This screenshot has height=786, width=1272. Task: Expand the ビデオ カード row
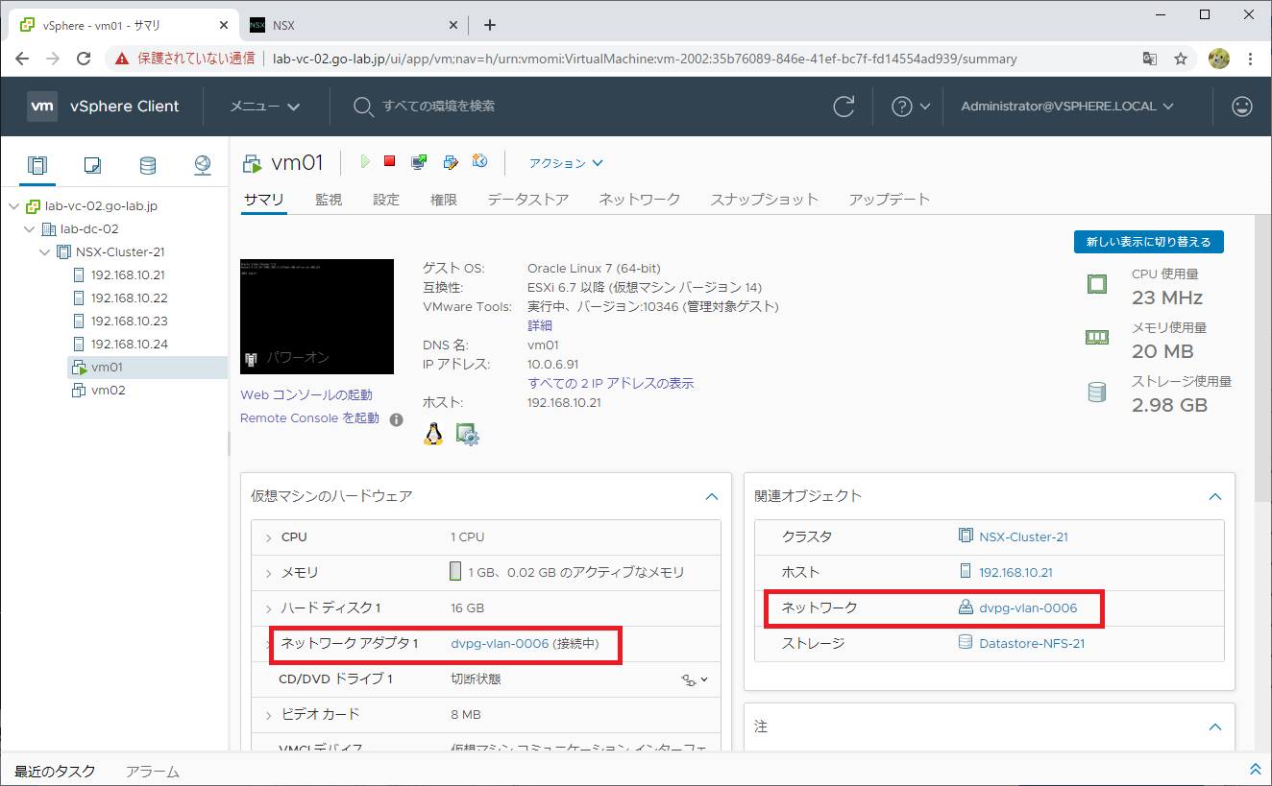(x=269, y=715)
